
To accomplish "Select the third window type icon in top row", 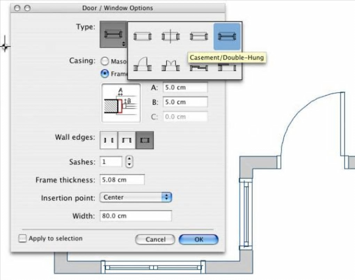I will pos(199,36).
